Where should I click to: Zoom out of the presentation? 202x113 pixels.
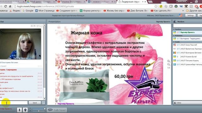tap(169, 64)
